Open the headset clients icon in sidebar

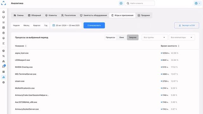[x=3, y=38]
